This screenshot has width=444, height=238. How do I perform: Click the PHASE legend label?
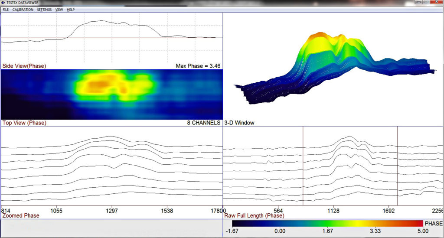coord(434,224)
